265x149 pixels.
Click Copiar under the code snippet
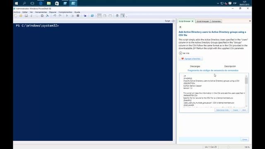click(235, 110)
